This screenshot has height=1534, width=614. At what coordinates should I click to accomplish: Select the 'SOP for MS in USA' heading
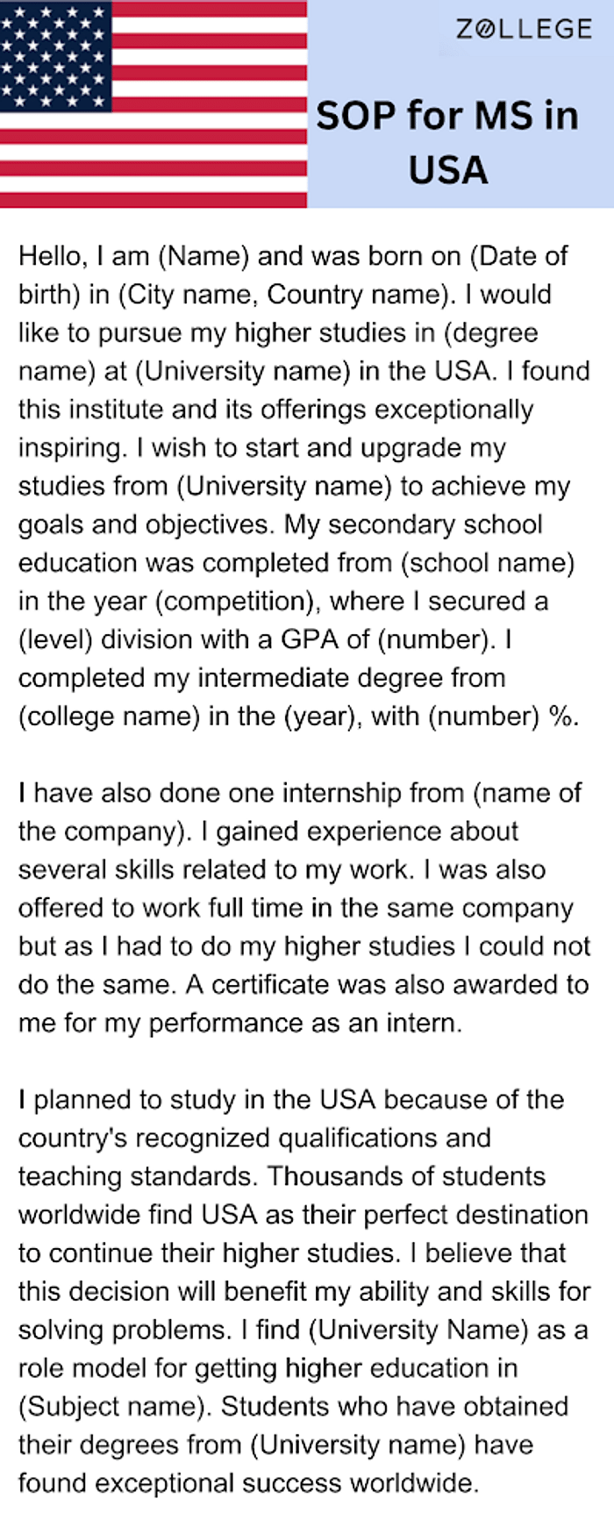(x=447, y=142)
